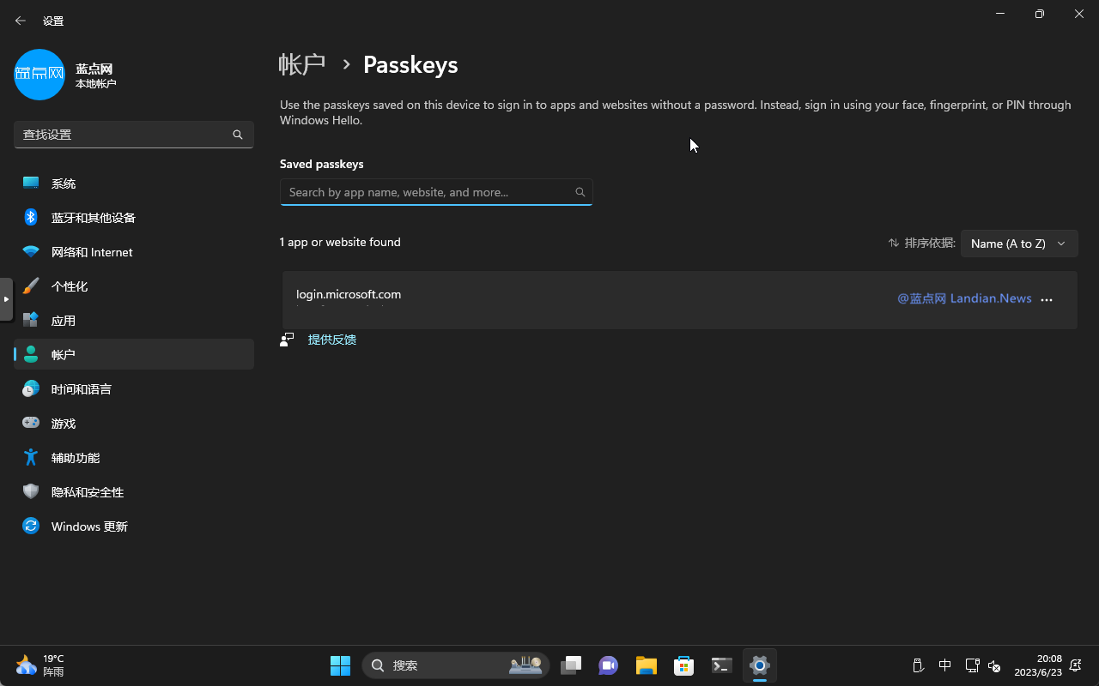Viewport: 1099px width, 686px height.
Task: Open 个性化 category
Action: pos(134,286)
